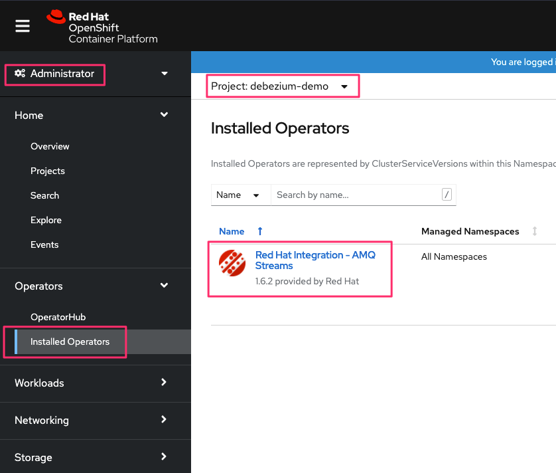
Task: Open the Search nav item
Action: click(x=44, y=196)
